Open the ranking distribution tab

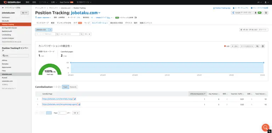click(x=64, y=23)
